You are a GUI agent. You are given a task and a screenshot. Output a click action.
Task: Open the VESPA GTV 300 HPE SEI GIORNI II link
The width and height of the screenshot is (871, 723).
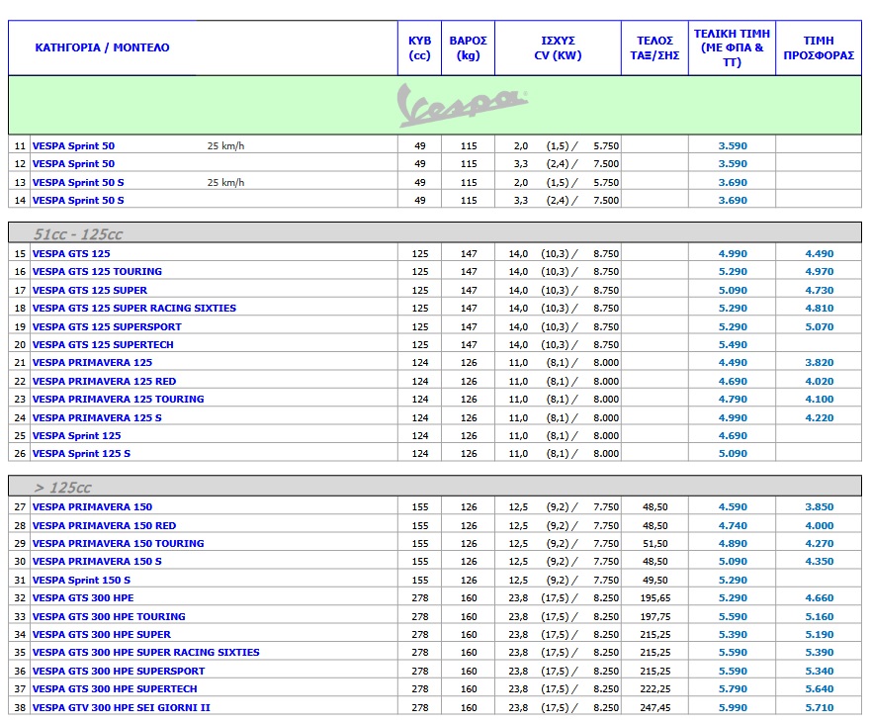pyautogui.click(x=121, y=708)
